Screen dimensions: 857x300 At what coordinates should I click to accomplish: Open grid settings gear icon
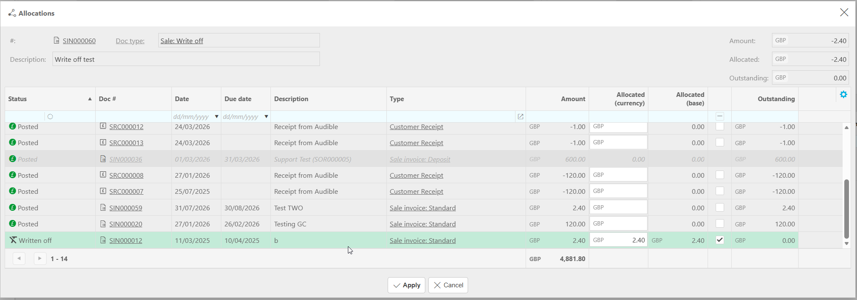click(x=843, y=94)
